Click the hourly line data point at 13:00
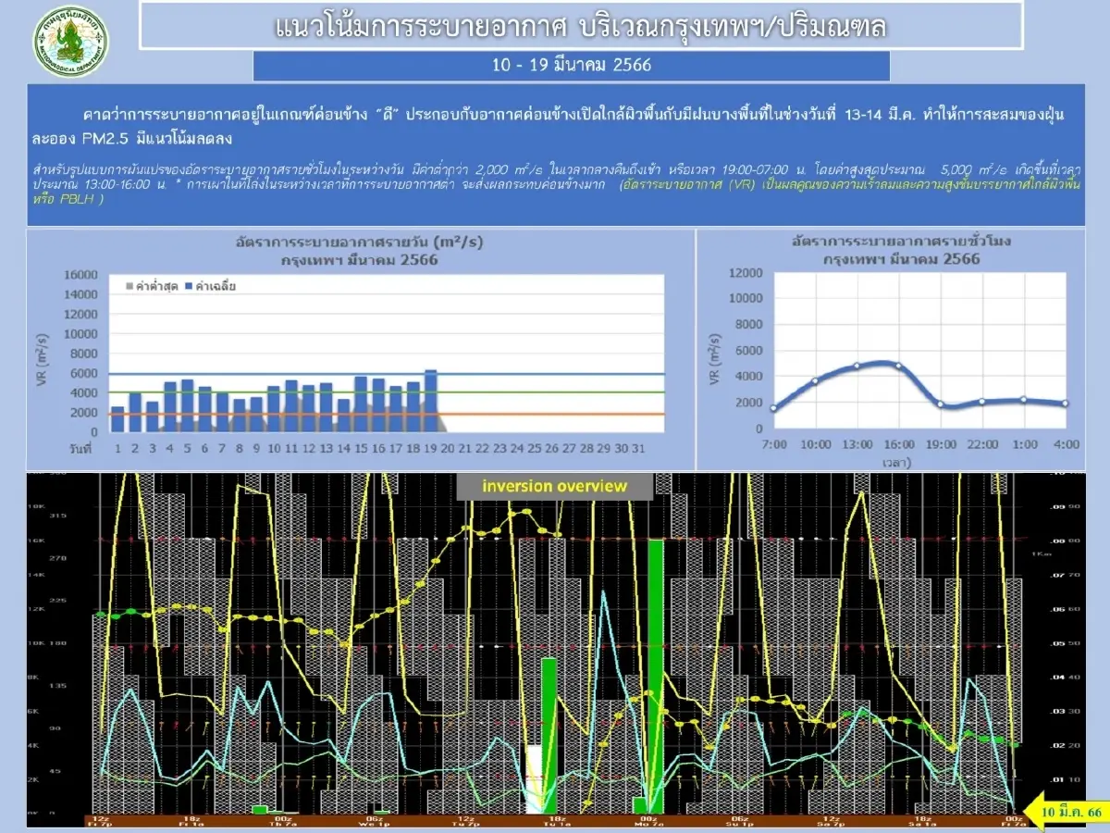The width and height of the screenshot is (1110, 833). pyautogui.click(x=857, y=366)
